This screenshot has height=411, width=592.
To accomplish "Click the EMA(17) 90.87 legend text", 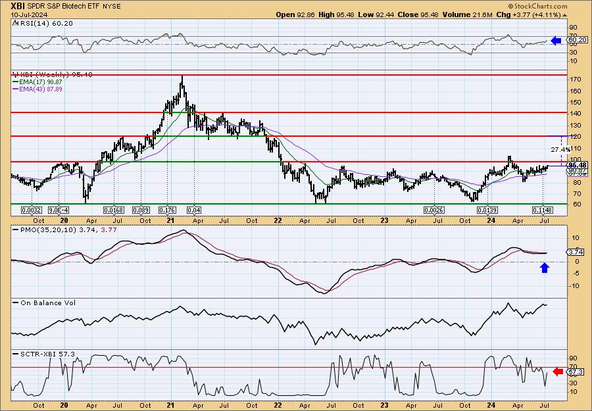I will point(40,82).
